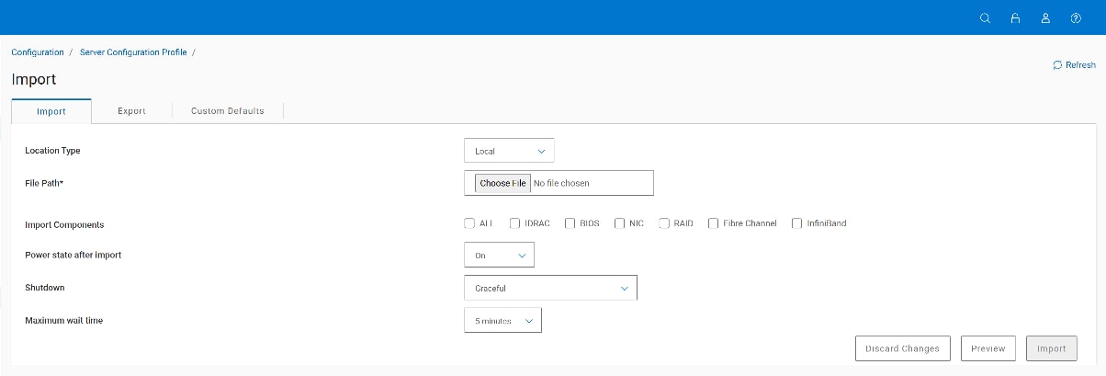
Task: Click the Refresh link
Action: coord(1074,65)
